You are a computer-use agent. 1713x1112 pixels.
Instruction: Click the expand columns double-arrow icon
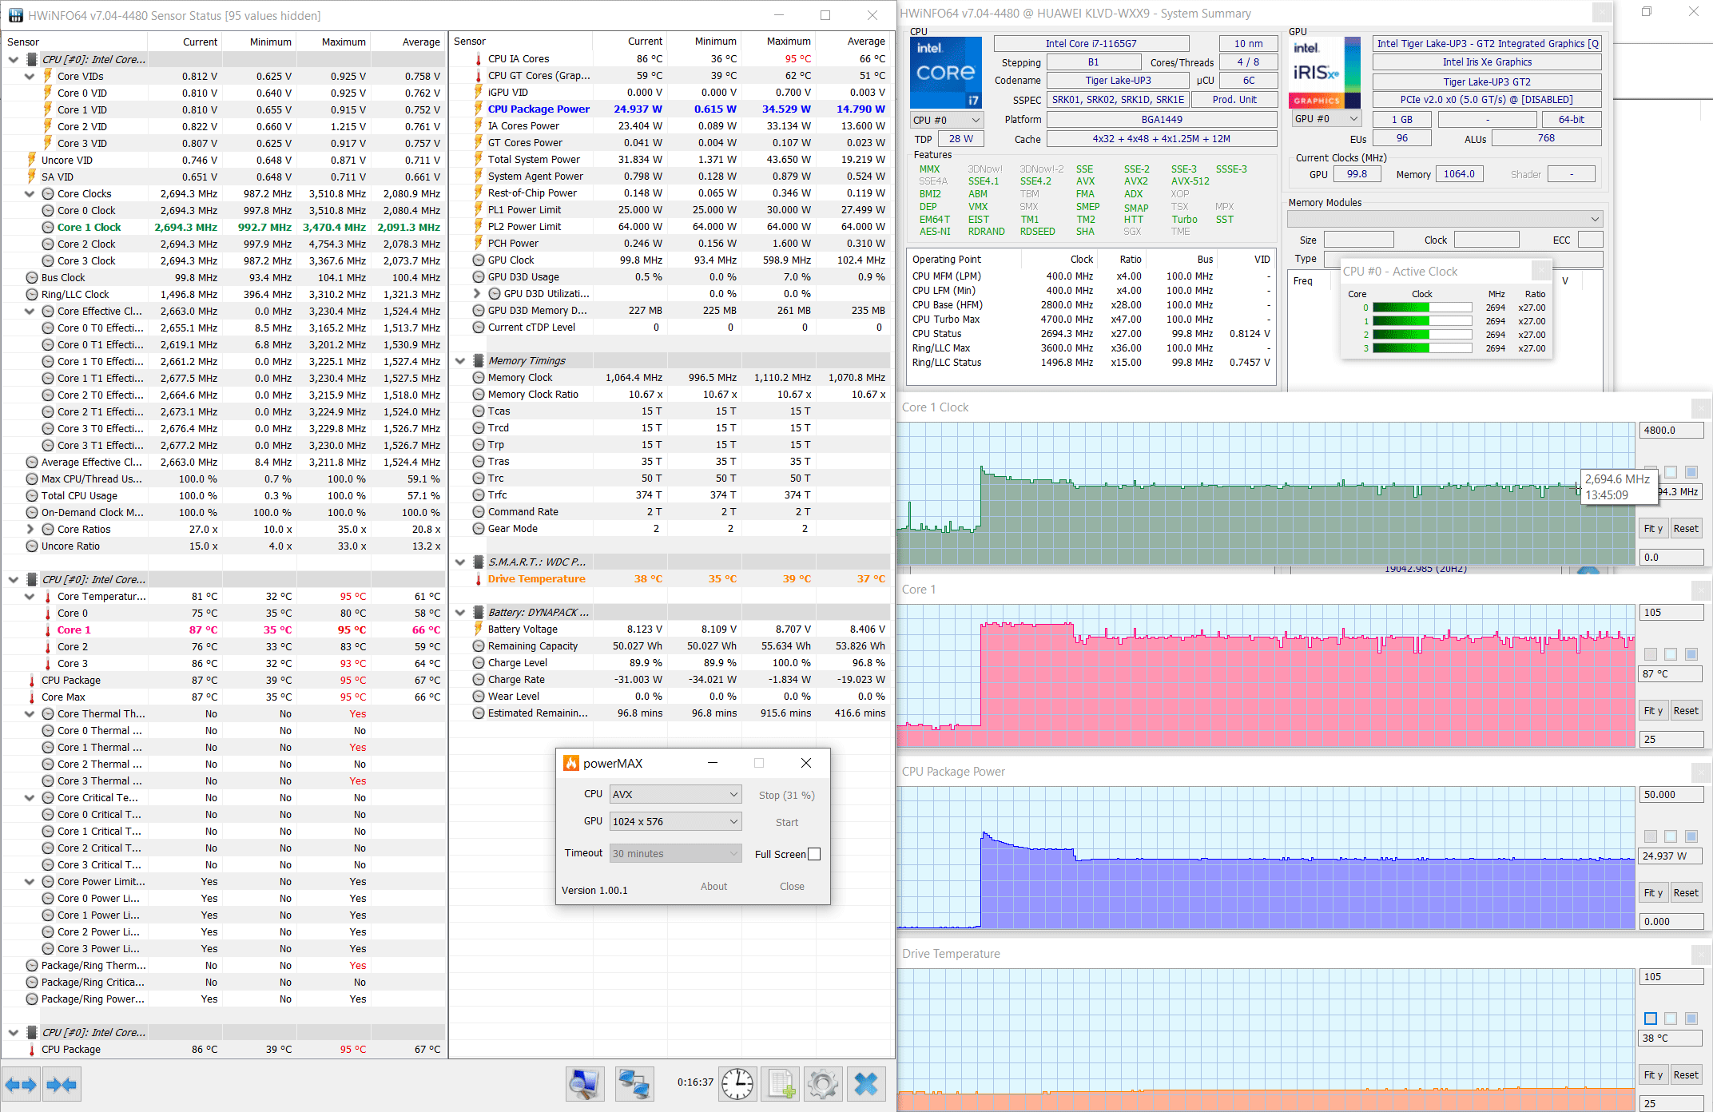21,1085
